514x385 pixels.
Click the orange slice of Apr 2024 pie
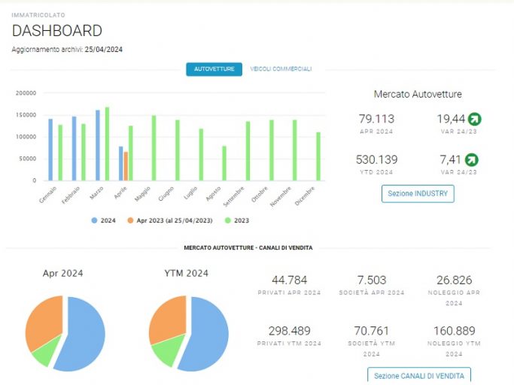44,320
